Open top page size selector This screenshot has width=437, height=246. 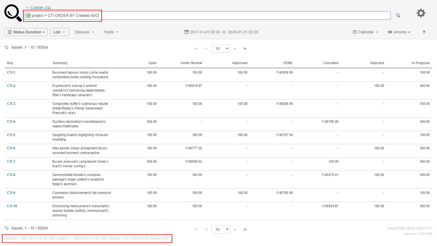point(220,49)
